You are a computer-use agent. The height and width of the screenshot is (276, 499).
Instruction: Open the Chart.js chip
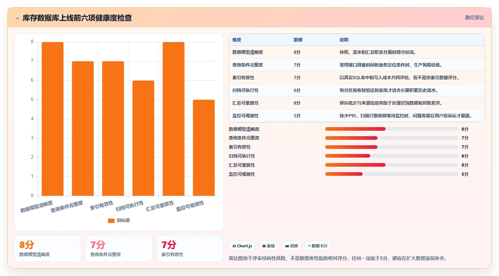[242, 246]
